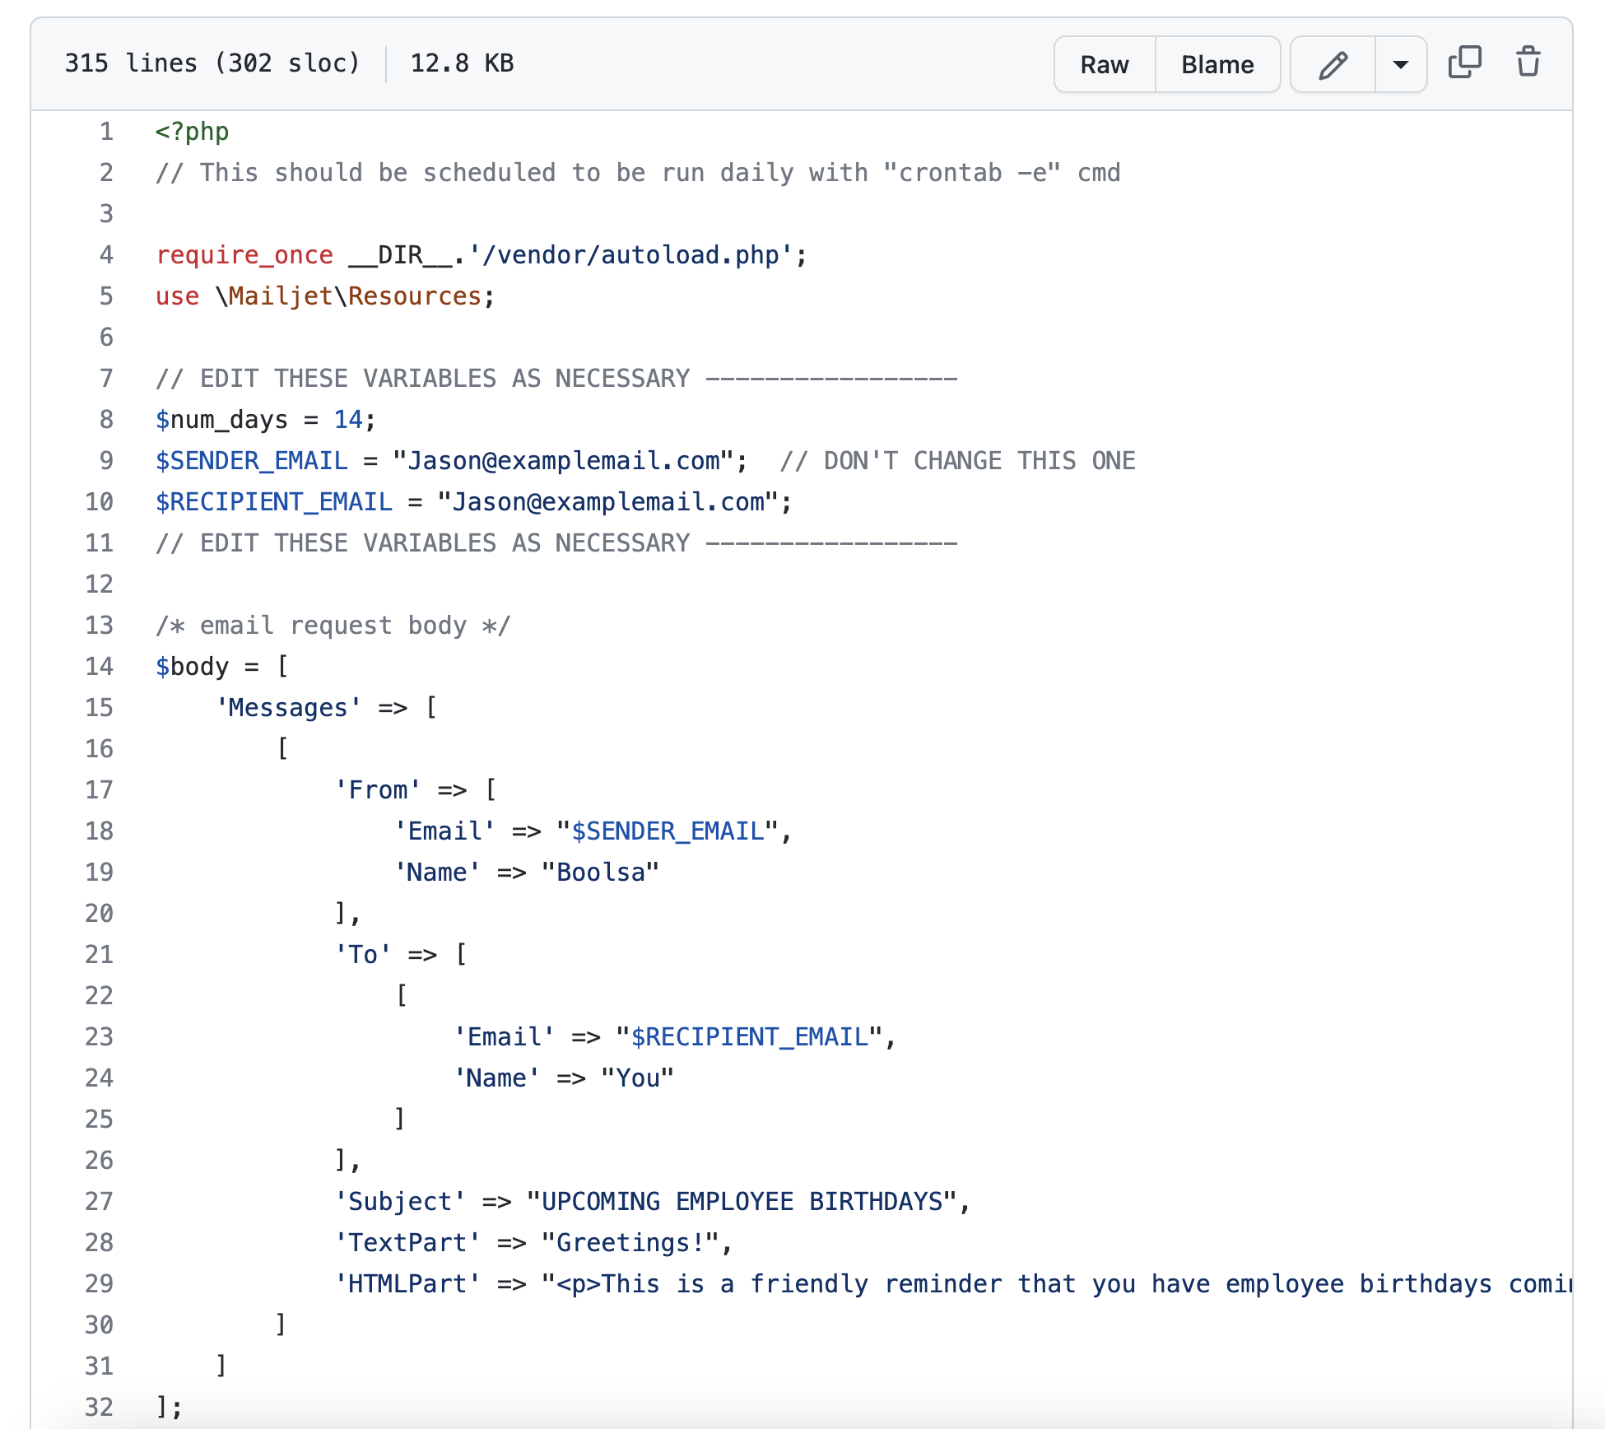
Task: Select line number 27 with Subject
Action: 98,1201
